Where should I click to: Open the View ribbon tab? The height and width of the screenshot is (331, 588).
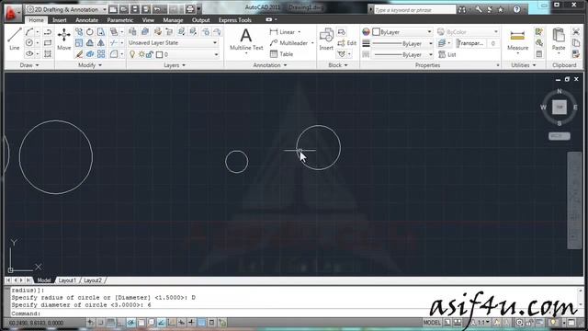pyautogui.click(x=148, y=20)
